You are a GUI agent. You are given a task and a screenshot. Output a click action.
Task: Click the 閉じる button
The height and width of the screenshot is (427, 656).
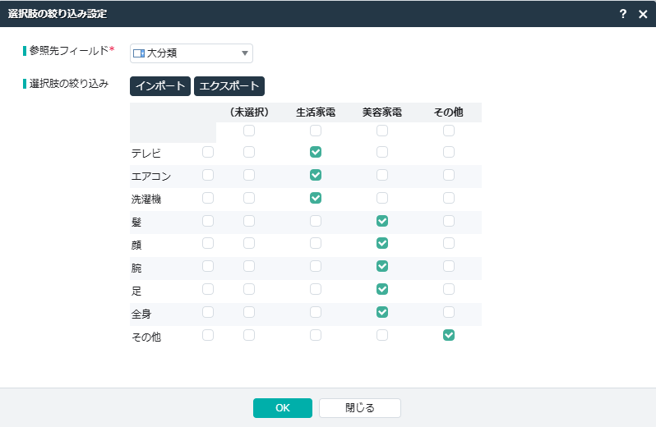tap(359, 408)
